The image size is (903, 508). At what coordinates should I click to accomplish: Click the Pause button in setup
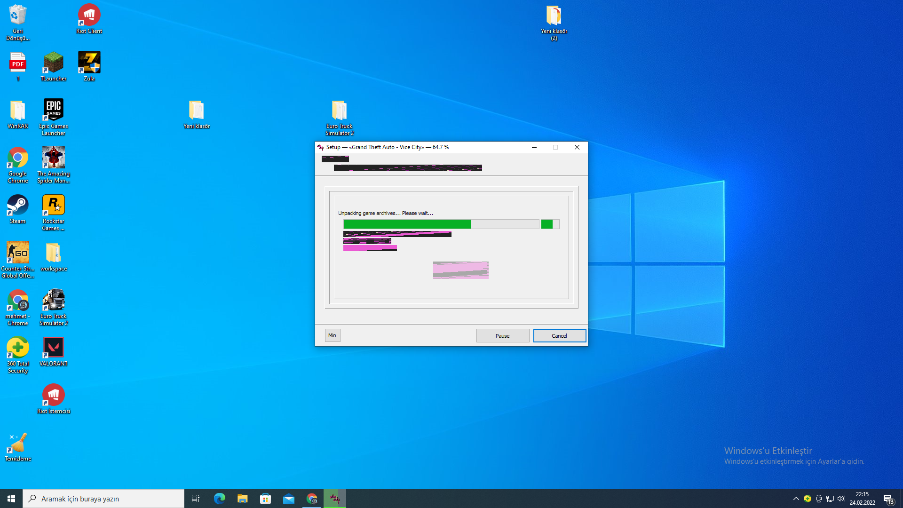click(502, 335)
